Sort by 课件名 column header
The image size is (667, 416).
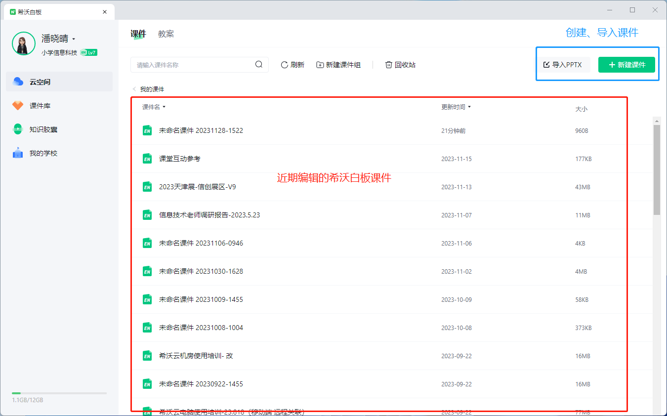tap(154, 107)
